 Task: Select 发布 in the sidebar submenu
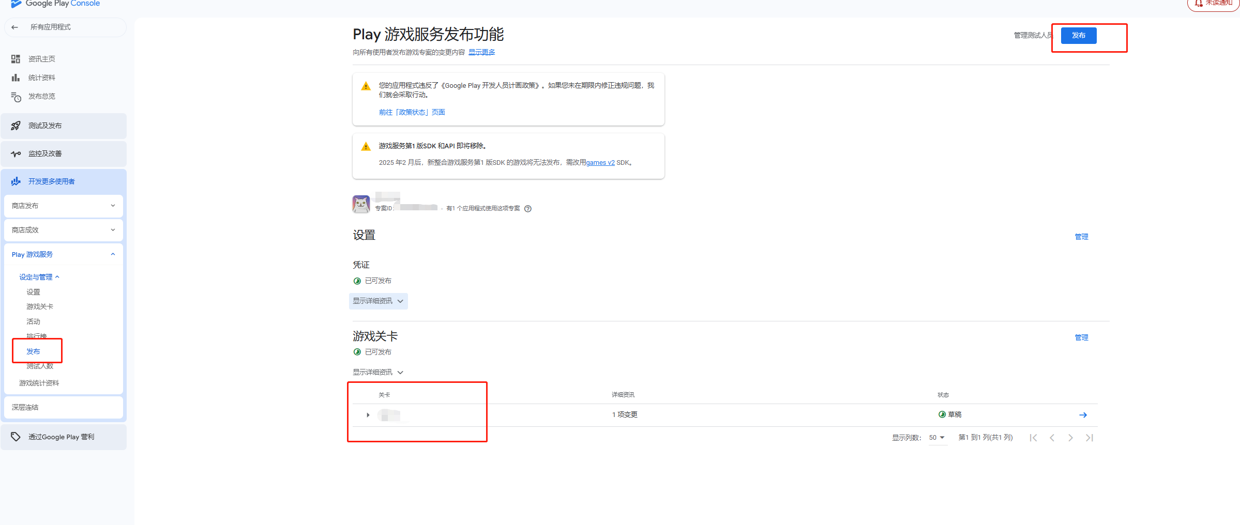[34, 351]
